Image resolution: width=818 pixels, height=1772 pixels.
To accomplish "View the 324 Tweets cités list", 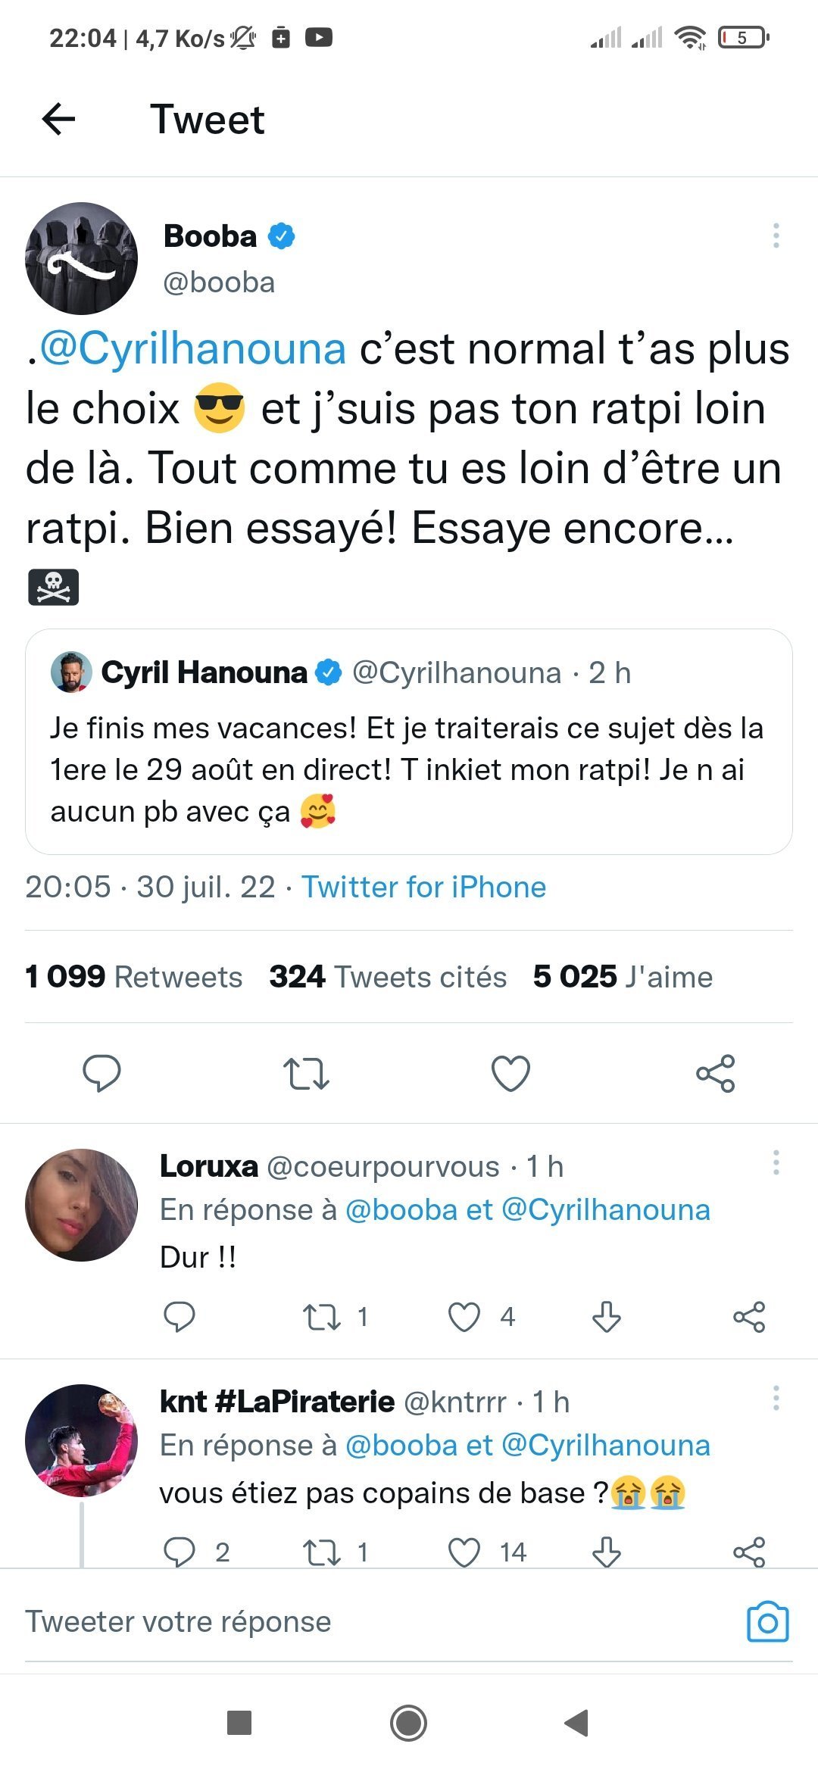I will coord(388,977).
